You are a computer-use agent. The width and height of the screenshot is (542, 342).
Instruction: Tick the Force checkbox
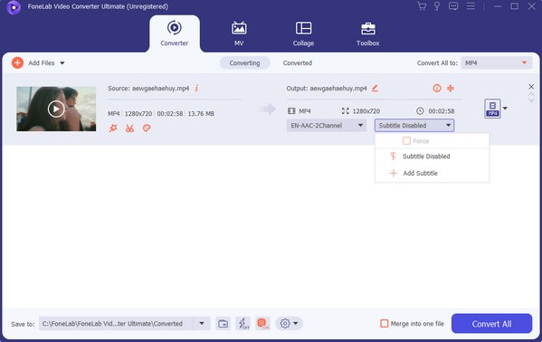tap(406, 141)
